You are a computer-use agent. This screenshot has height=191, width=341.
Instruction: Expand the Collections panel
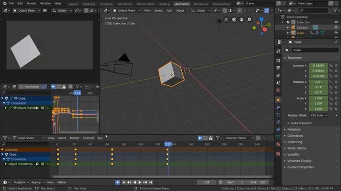pyautogui.click(x=295, y=136)
